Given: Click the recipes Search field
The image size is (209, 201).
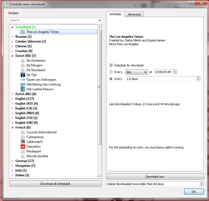Looking at the screenshot, I should coord(54,20).
